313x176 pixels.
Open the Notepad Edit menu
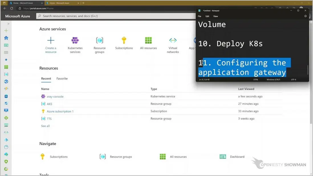[x=207, y=16]
